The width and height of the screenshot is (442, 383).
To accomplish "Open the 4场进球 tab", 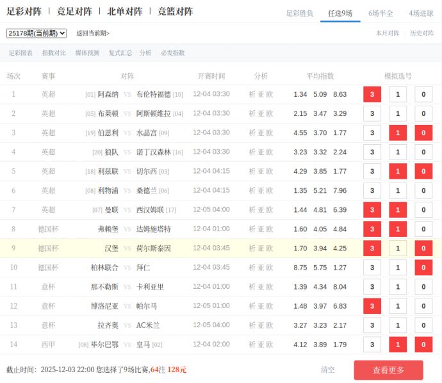I will [x=421, y=13].
